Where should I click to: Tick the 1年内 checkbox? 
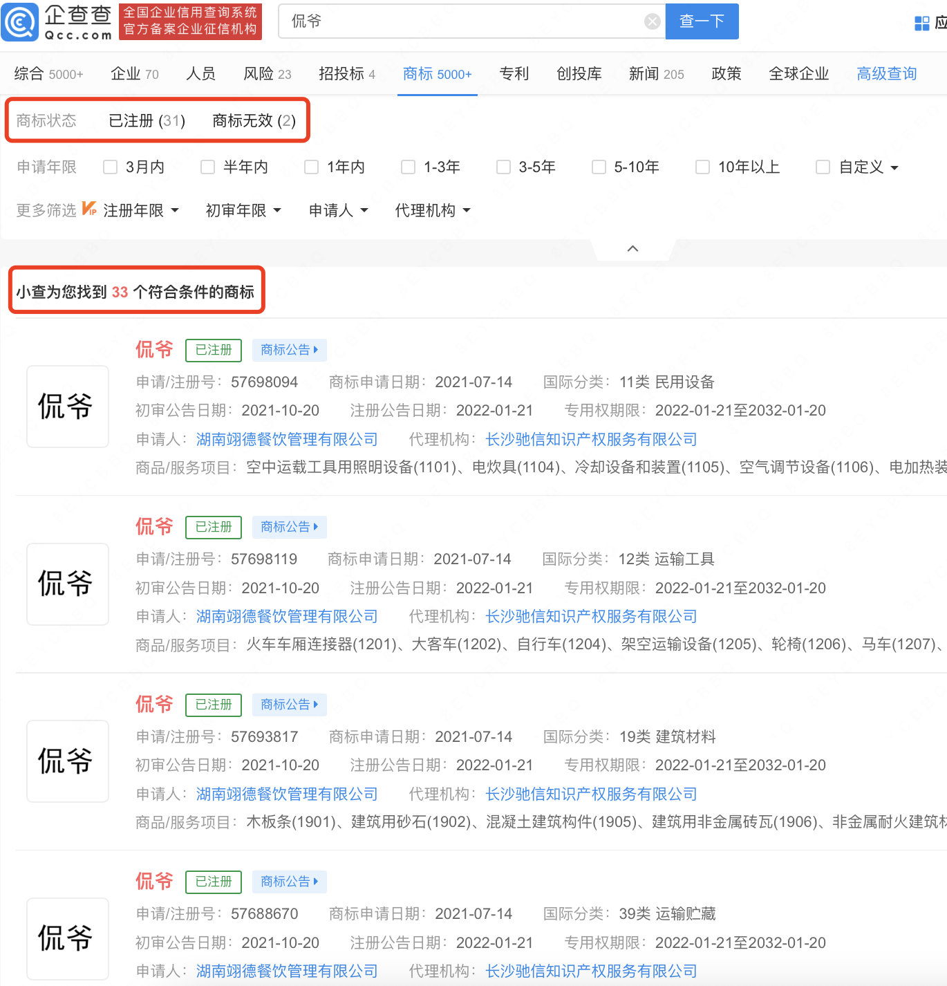click(312, 167)
